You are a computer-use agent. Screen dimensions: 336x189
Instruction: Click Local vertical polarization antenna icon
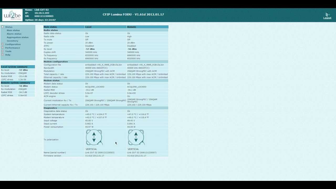[94, 137]
